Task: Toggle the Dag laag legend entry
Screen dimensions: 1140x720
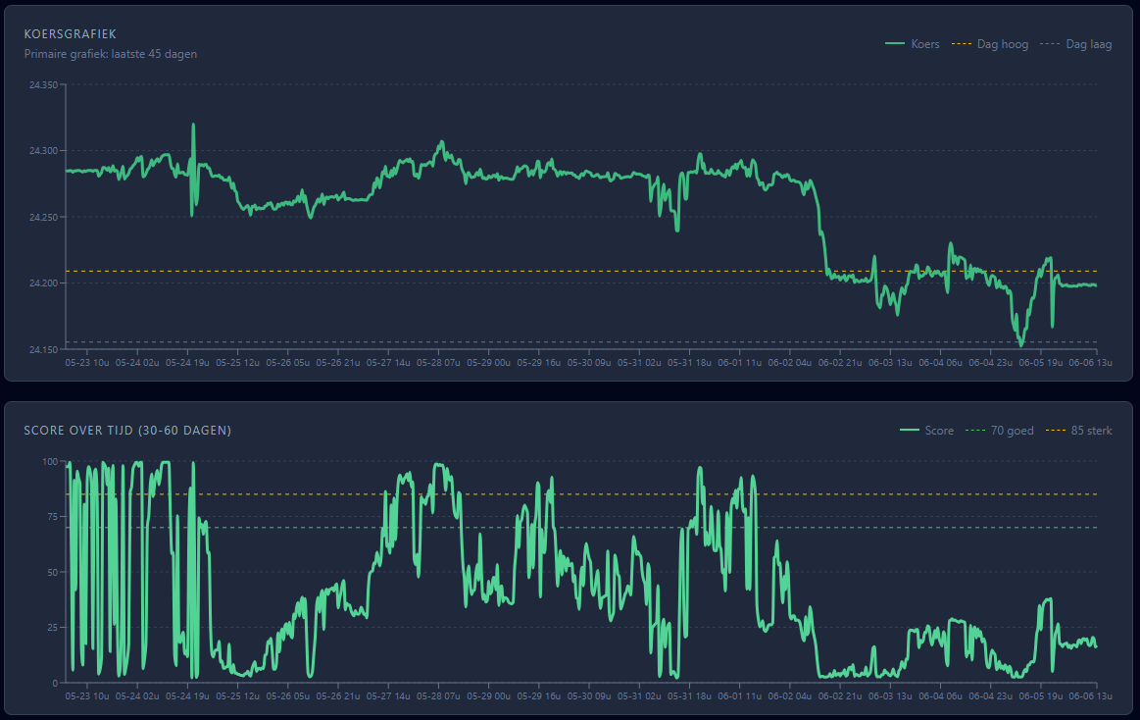Action: (x=1076, y=44)
